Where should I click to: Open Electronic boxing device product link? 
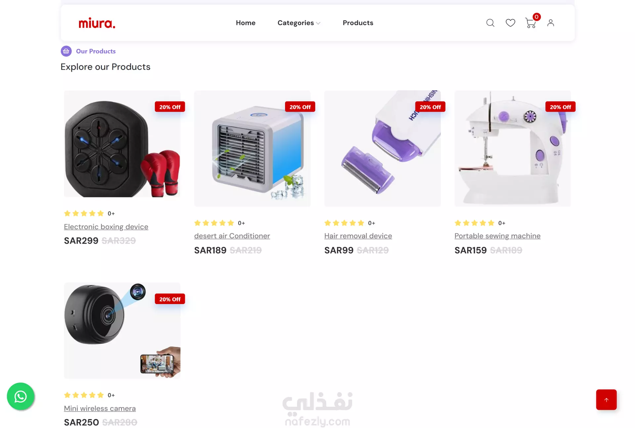coord(106,227)
